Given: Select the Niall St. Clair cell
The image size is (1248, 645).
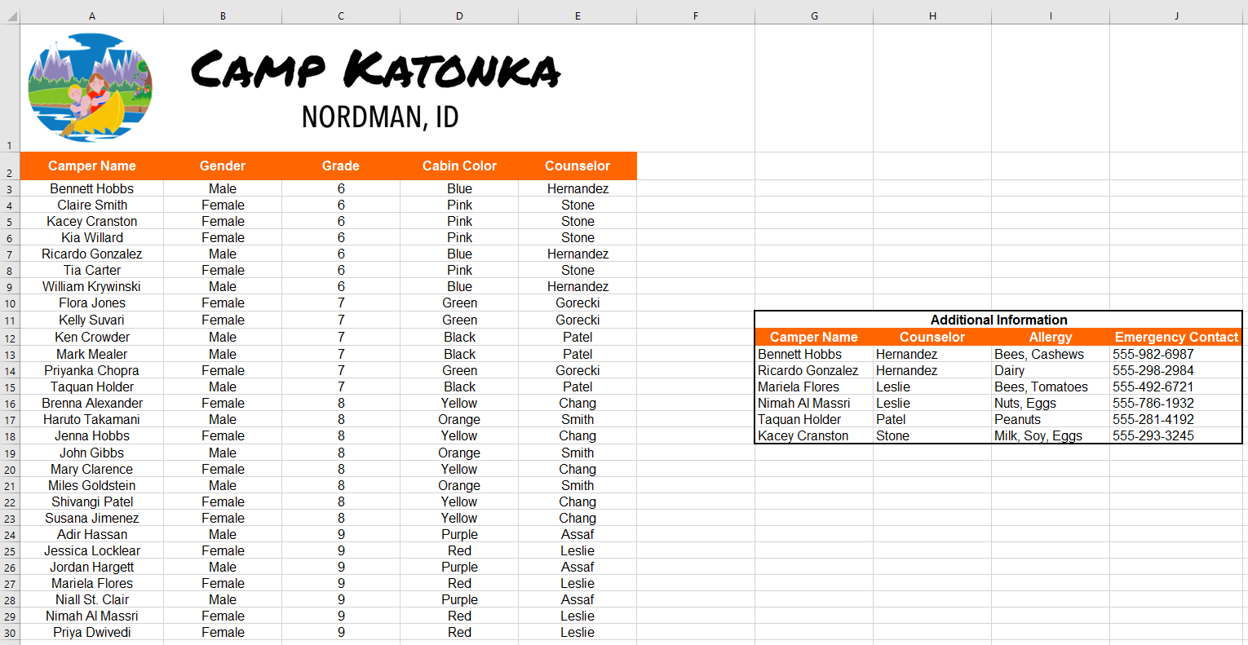Looking at the screenshot, I should pos(92,599).
